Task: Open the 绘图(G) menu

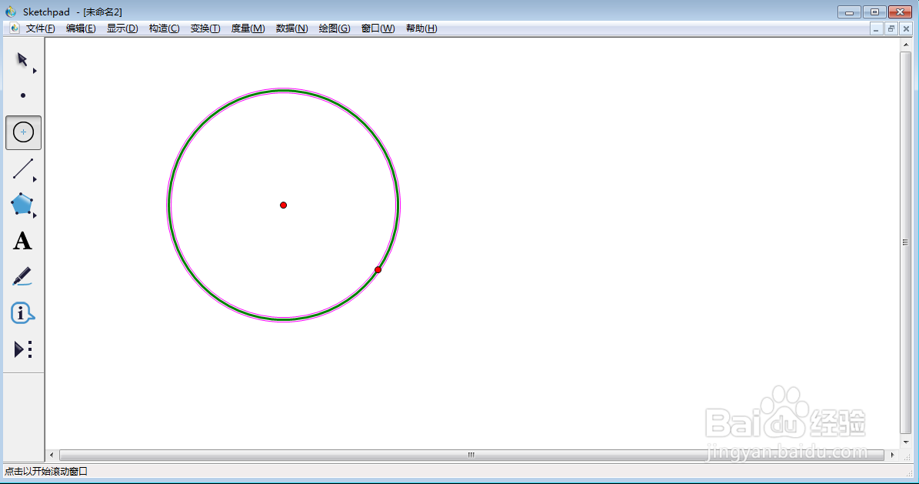Action: 334,28
